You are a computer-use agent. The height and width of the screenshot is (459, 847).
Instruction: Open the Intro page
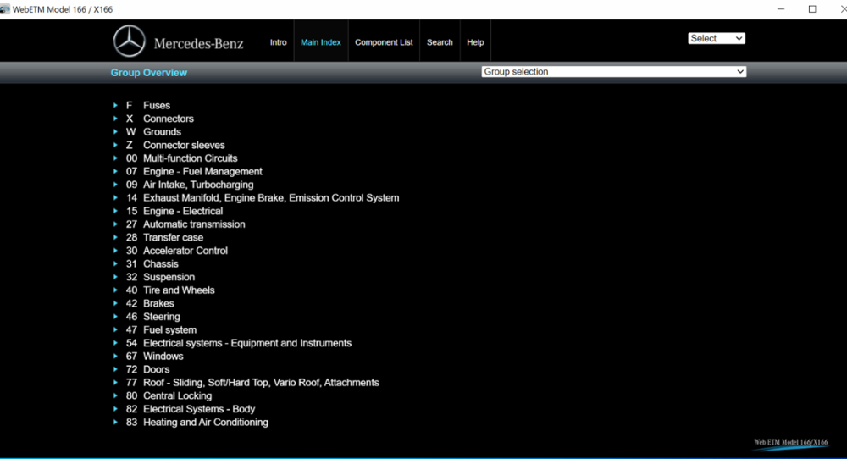279,42
